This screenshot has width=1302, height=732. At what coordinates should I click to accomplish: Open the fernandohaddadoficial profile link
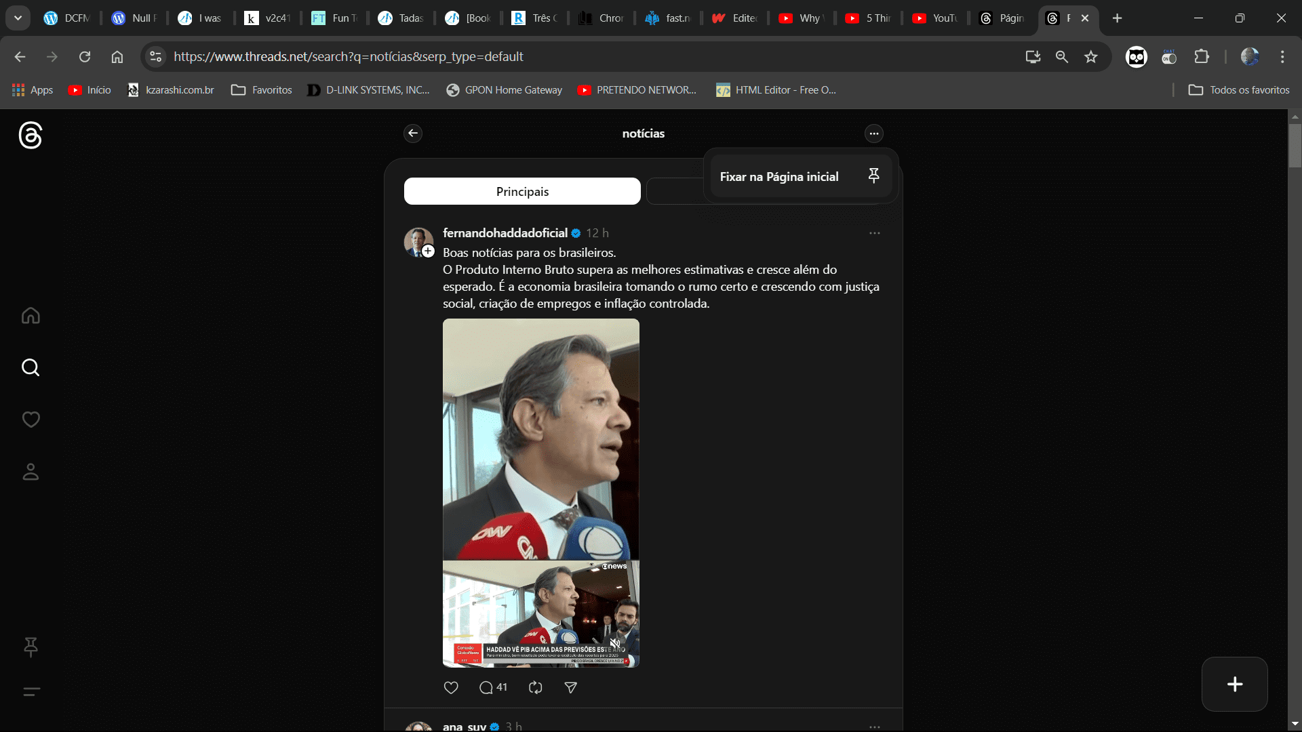[505, 233]
